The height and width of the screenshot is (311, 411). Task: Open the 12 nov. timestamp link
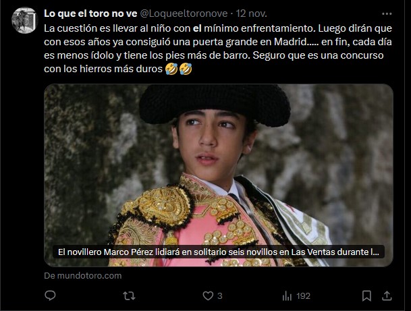pos(251,13)
